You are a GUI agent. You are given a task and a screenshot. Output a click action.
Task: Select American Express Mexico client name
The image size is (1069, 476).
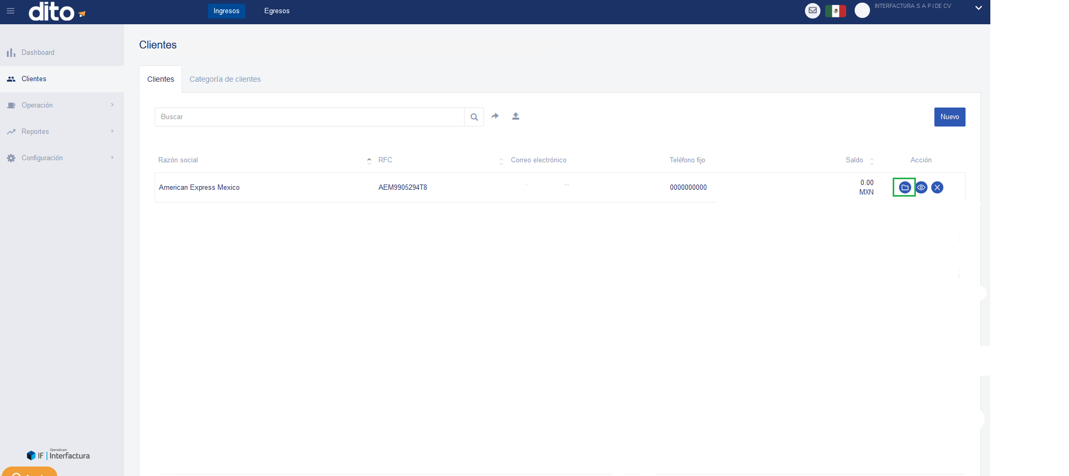coord(199,188)
